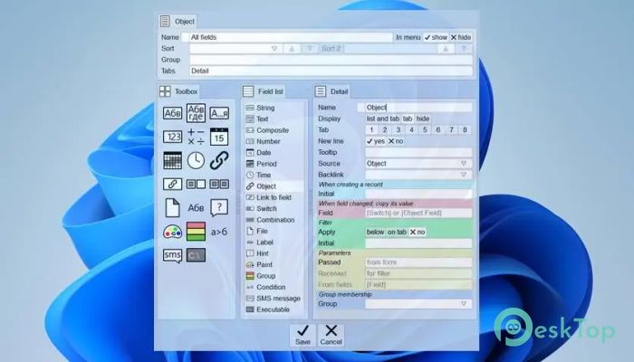Set filter Apply to below
The width and height of the screenshot is (634, 362).
[x=375, y=232]
